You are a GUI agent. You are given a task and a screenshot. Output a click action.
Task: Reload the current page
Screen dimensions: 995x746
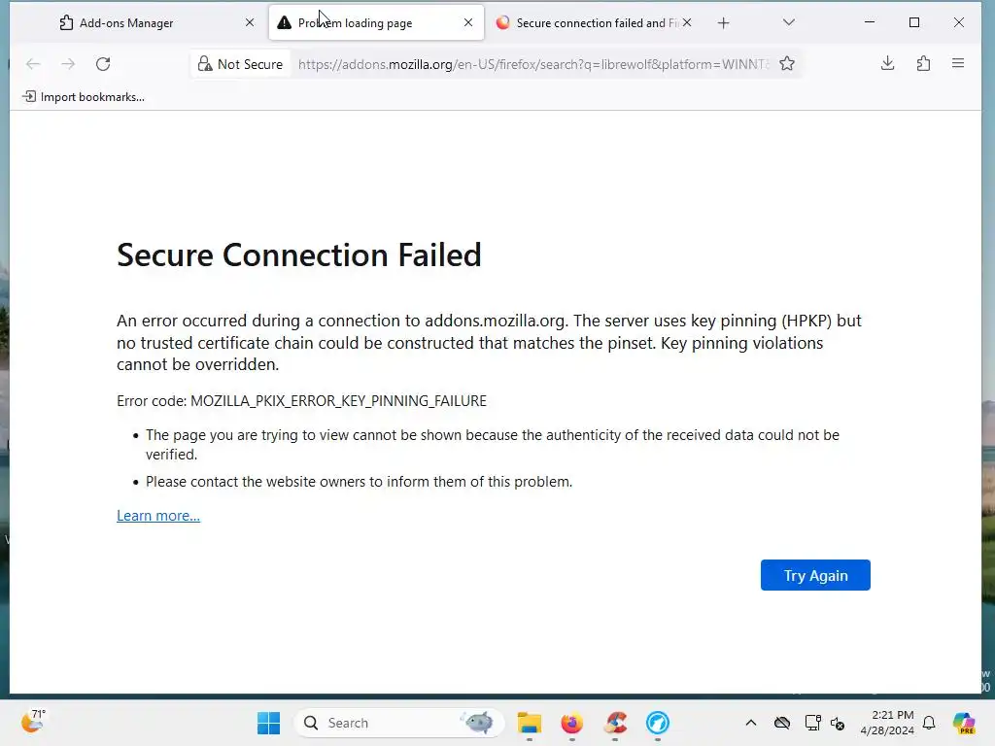click(x=103, y=64)
